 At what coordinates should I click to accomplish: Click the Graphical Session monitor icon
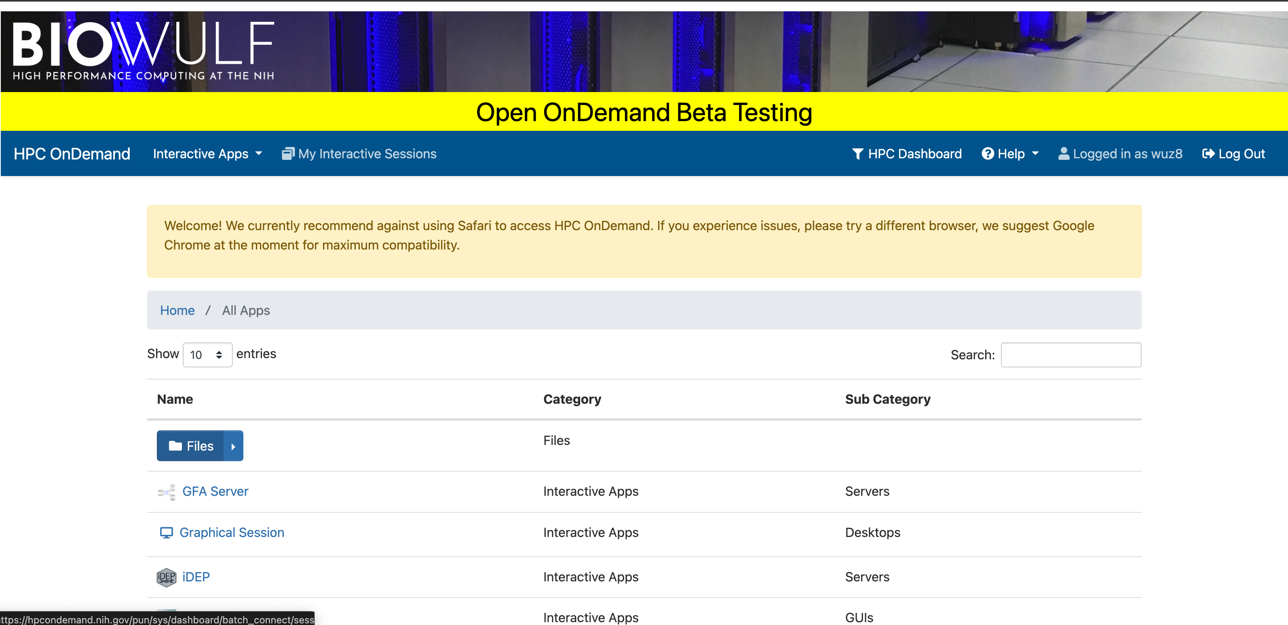[166, 533]
